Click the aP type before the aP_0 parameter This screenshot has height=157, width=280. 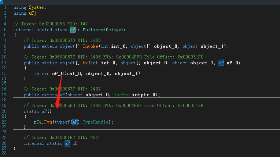tap(221, 63)
